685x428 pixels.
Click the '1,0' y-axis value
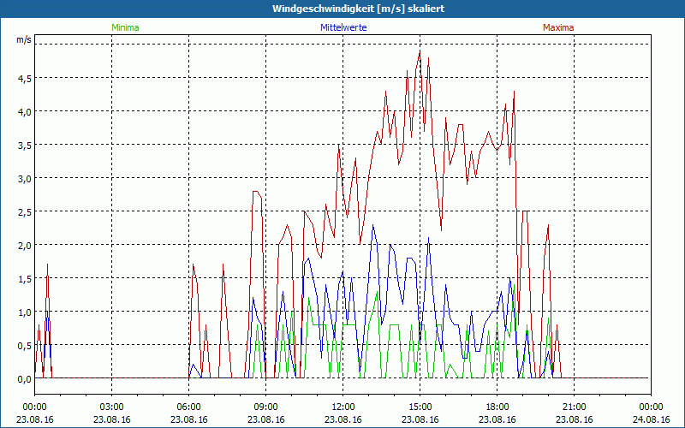click(25, 312)
